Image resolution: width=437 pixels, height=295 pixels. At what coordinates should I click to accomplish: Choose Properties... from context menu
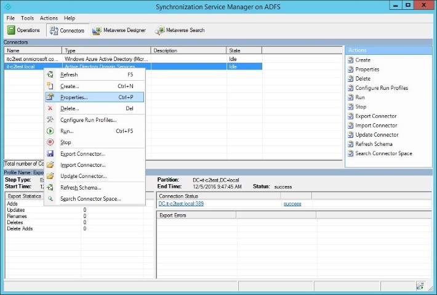click(95, 97)
